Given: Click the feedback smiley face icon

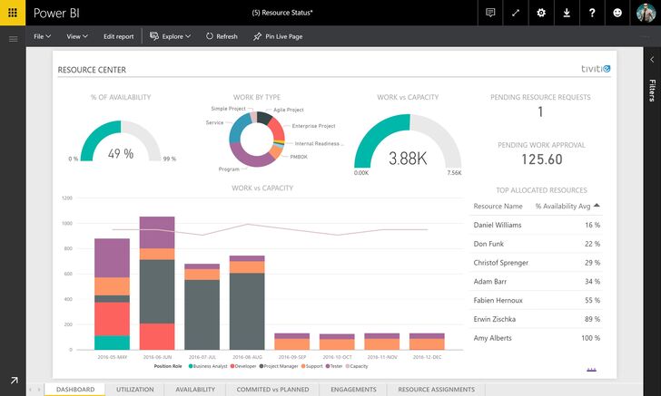Looking at the screenshot, I should [x=618, y=13].
